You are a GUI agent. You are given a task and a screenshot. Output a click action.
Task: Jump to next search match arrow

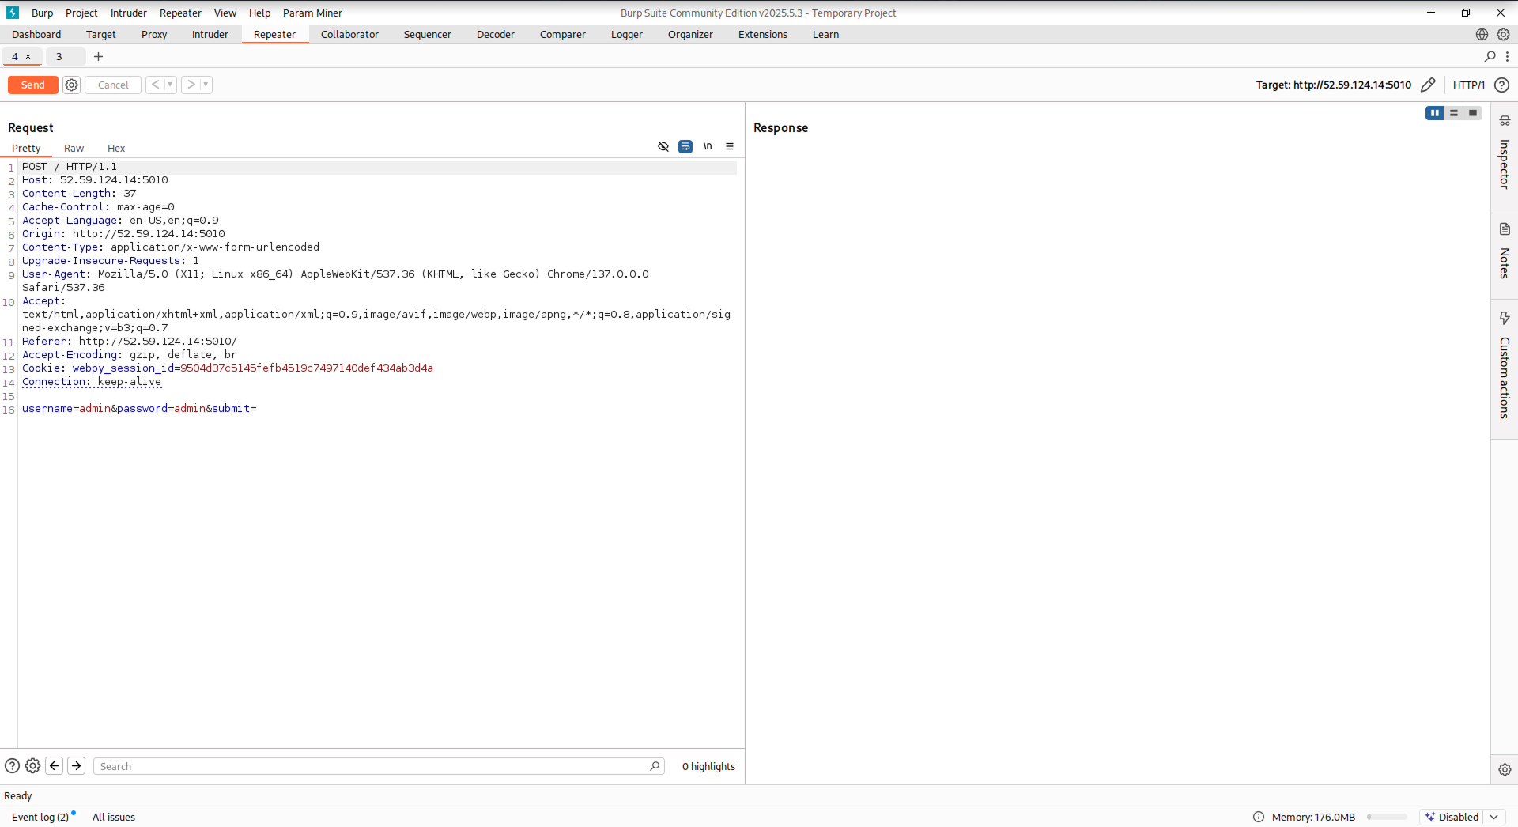click(x=77, y=765)
